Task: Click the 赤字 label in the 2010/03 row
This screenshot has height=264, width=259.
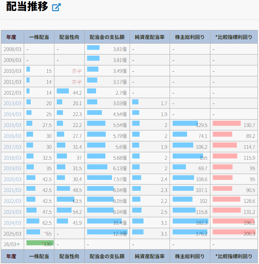Action: click(77, 71)
